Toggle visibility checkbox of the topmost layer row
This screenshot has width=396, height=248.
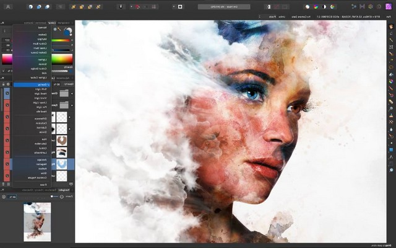[7, 93]
